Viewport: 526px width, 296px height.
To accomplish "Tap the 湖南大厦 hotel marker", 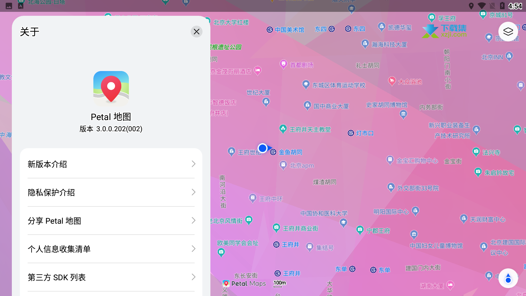I will (x=450, y=285).
